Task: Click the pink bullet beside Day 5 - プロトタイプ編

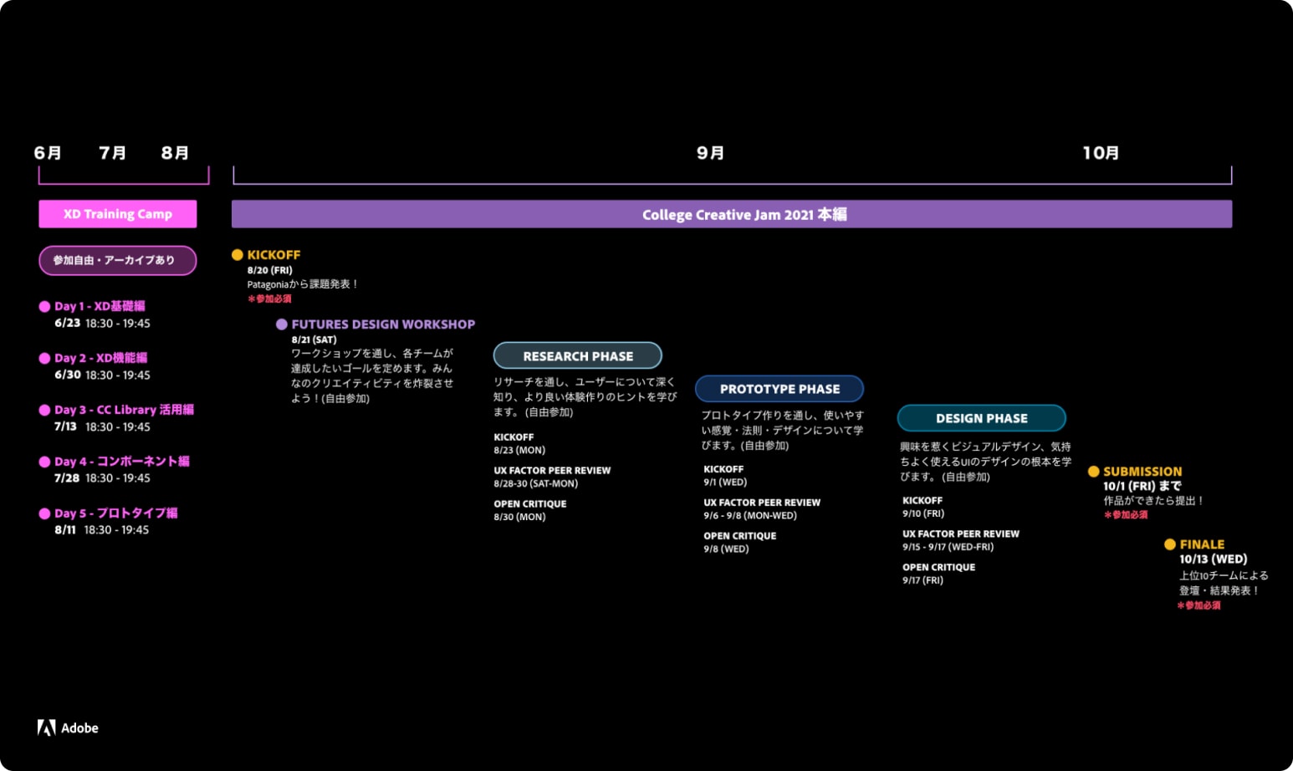Action: [x=44, y=513]
